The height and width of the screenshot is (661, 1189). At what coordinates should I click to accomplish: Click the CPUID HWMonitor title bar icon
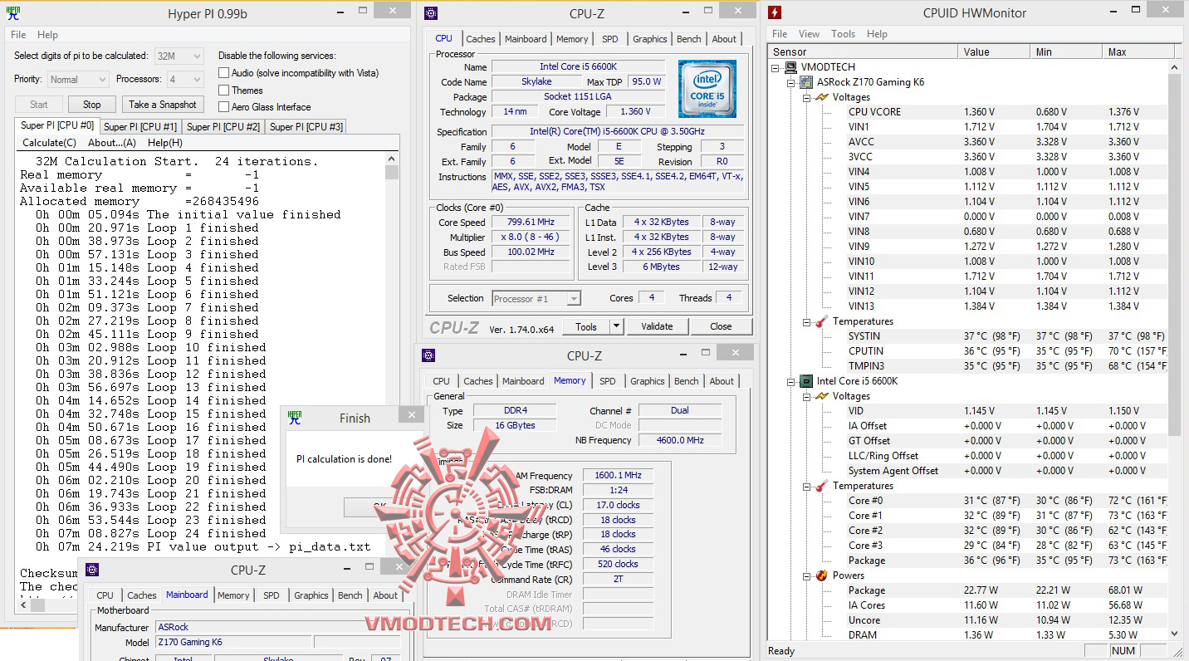(x=775, y=12)
